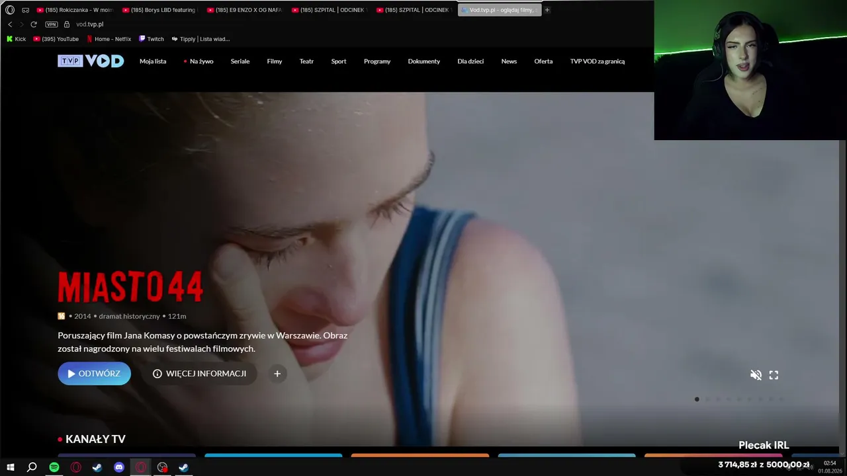Open the Filmy menu item
The width and height of the screenshot is (847, 476).
pyautogui.click(x=275, y=61)
